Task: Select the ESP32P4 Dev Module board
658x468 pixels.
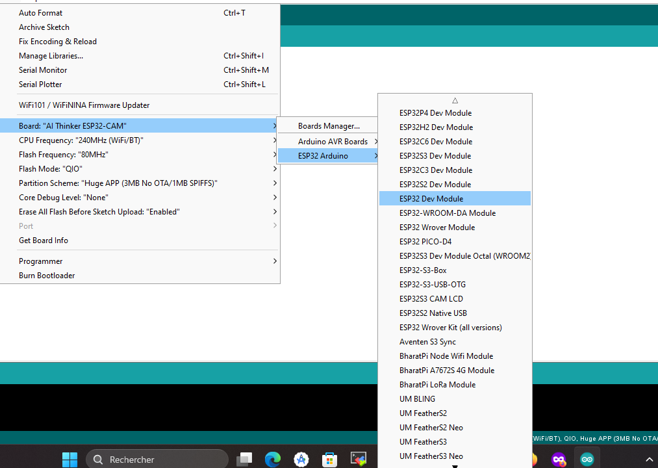Action: (x=455, y=112)
